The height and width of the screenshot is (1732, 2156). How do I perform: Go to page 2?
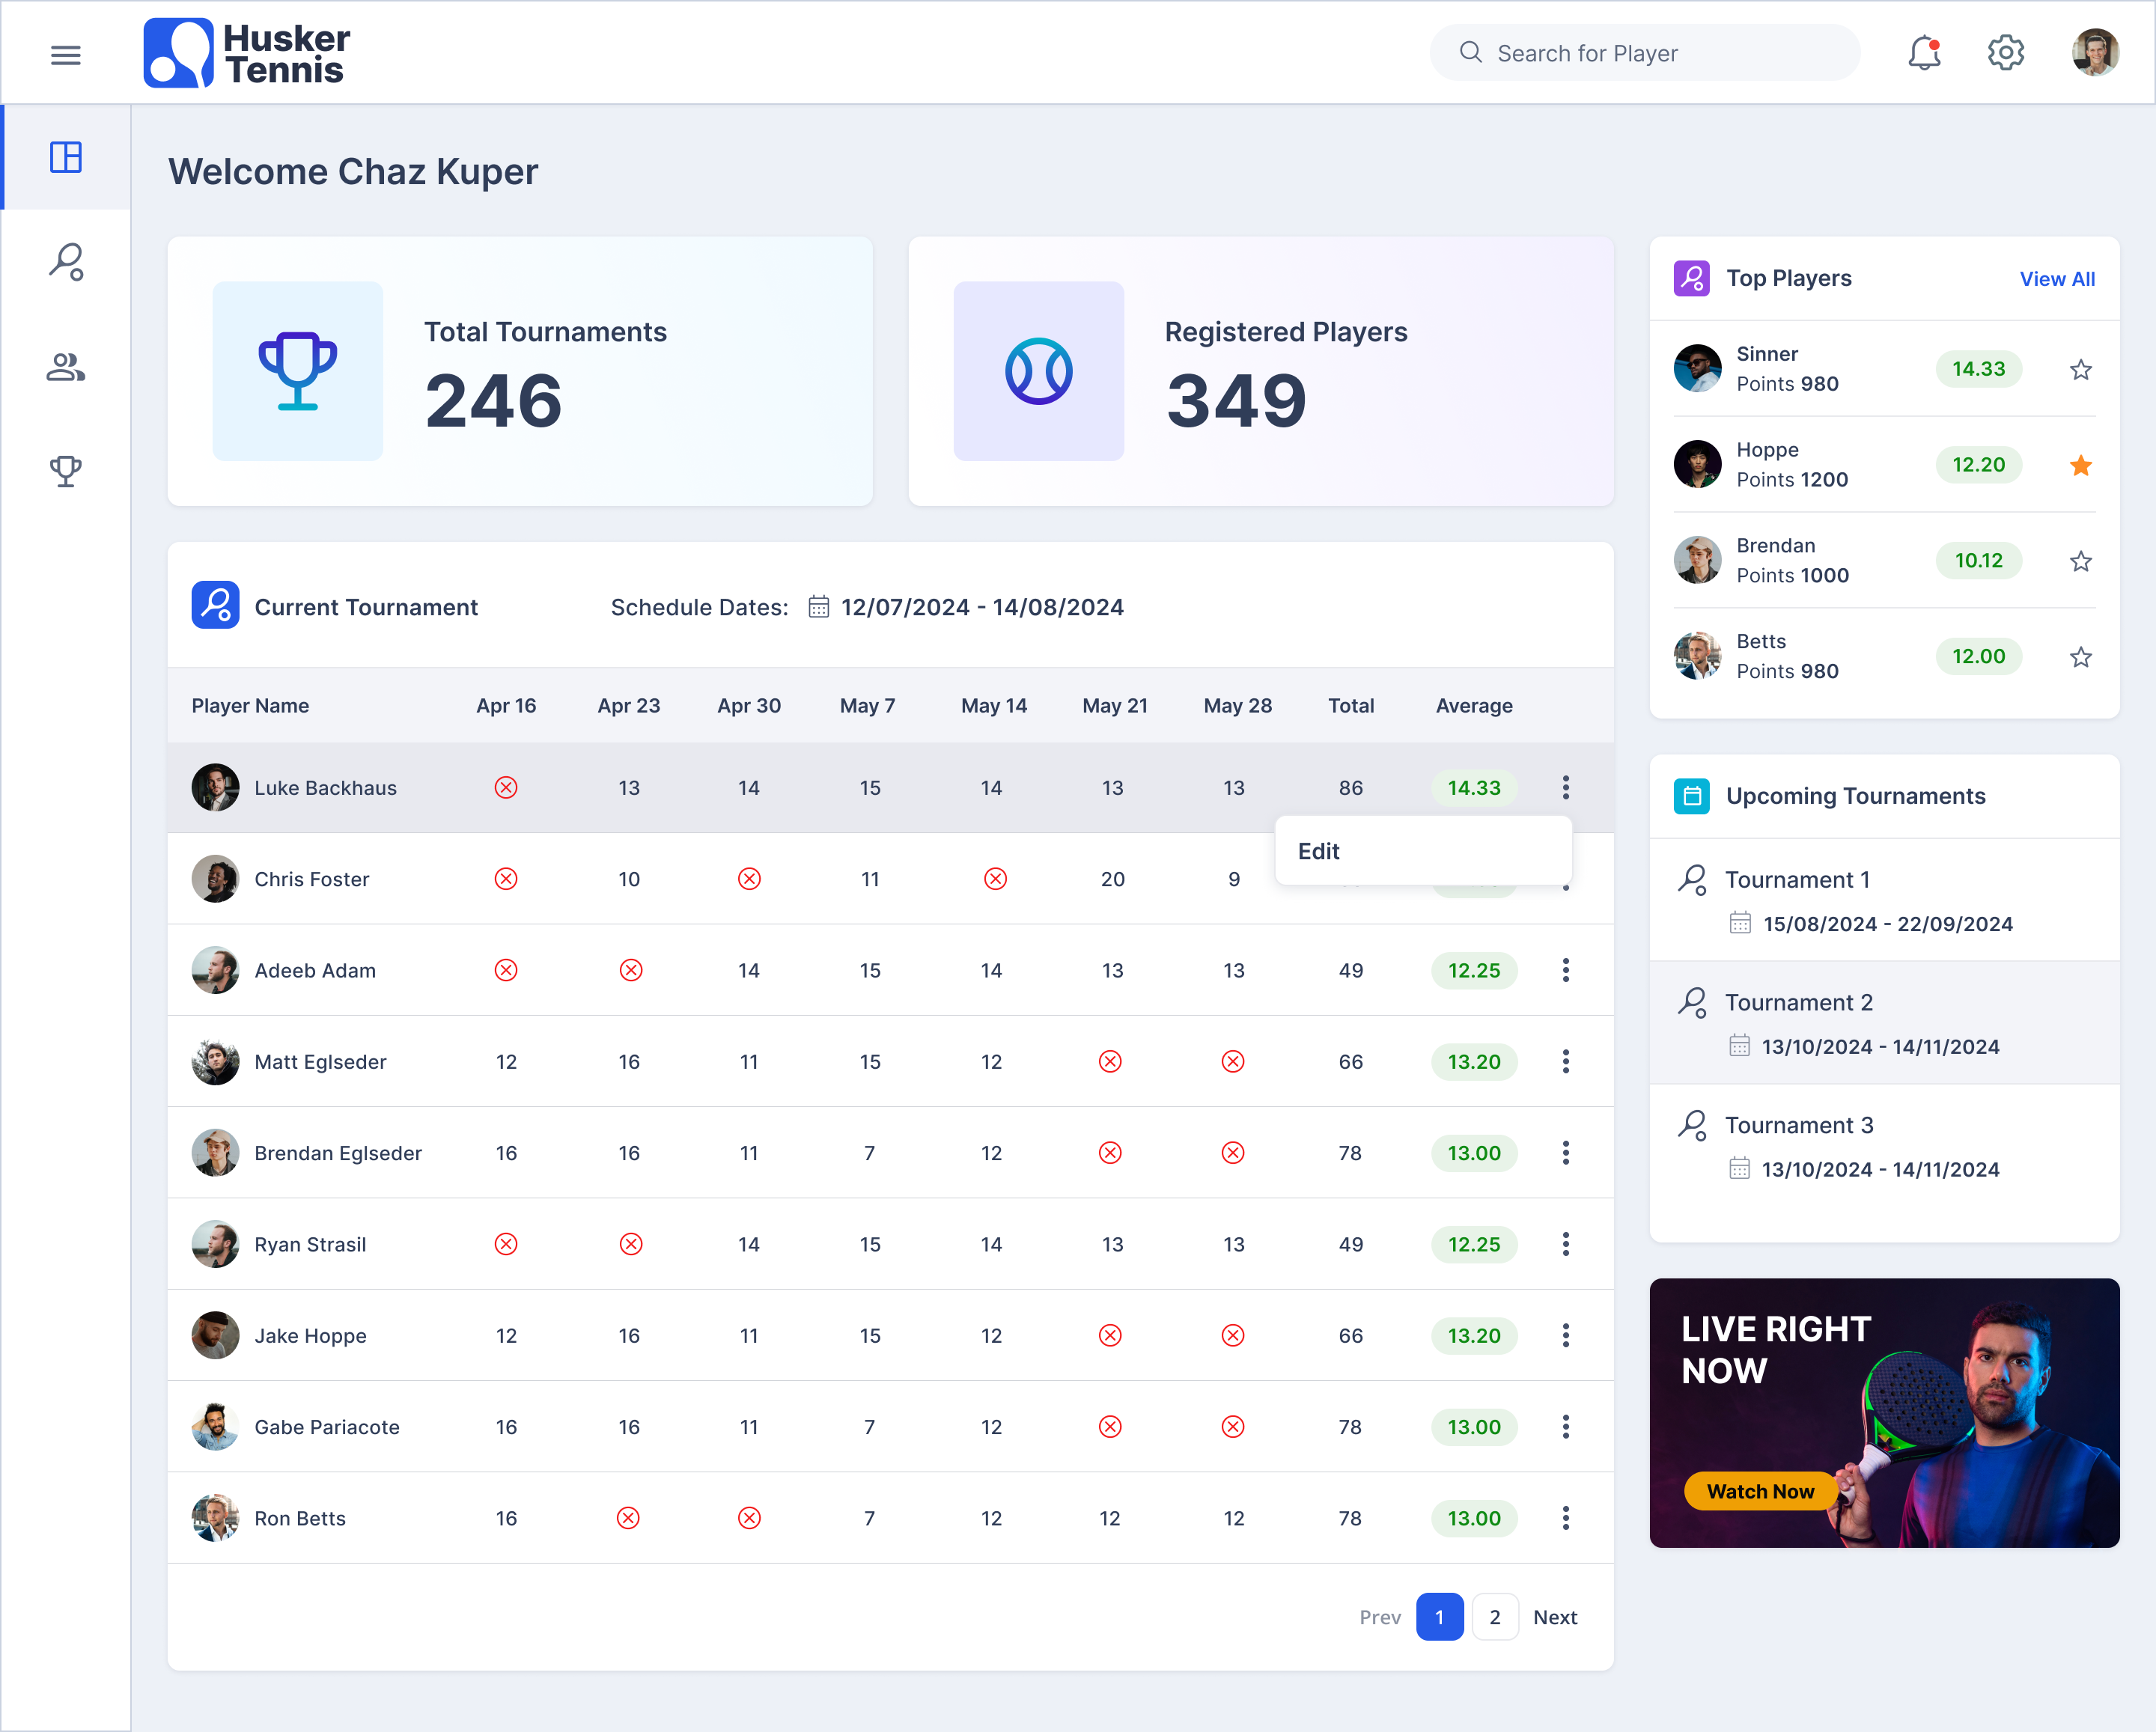click(1494, 1617)
